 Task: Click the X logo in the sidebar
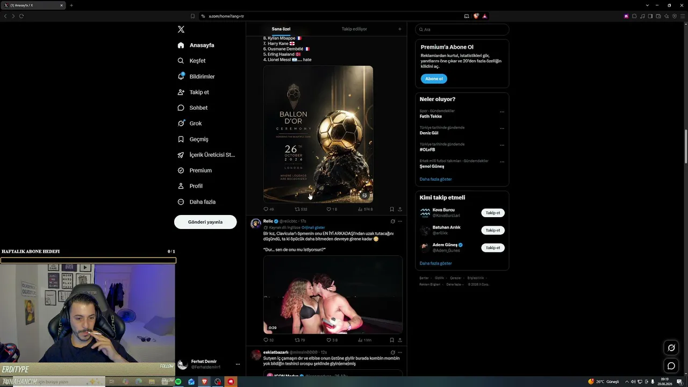[181, 30]
